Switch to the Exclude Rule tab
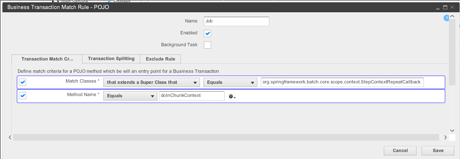The image size is (460, 159). pos(160,59)
